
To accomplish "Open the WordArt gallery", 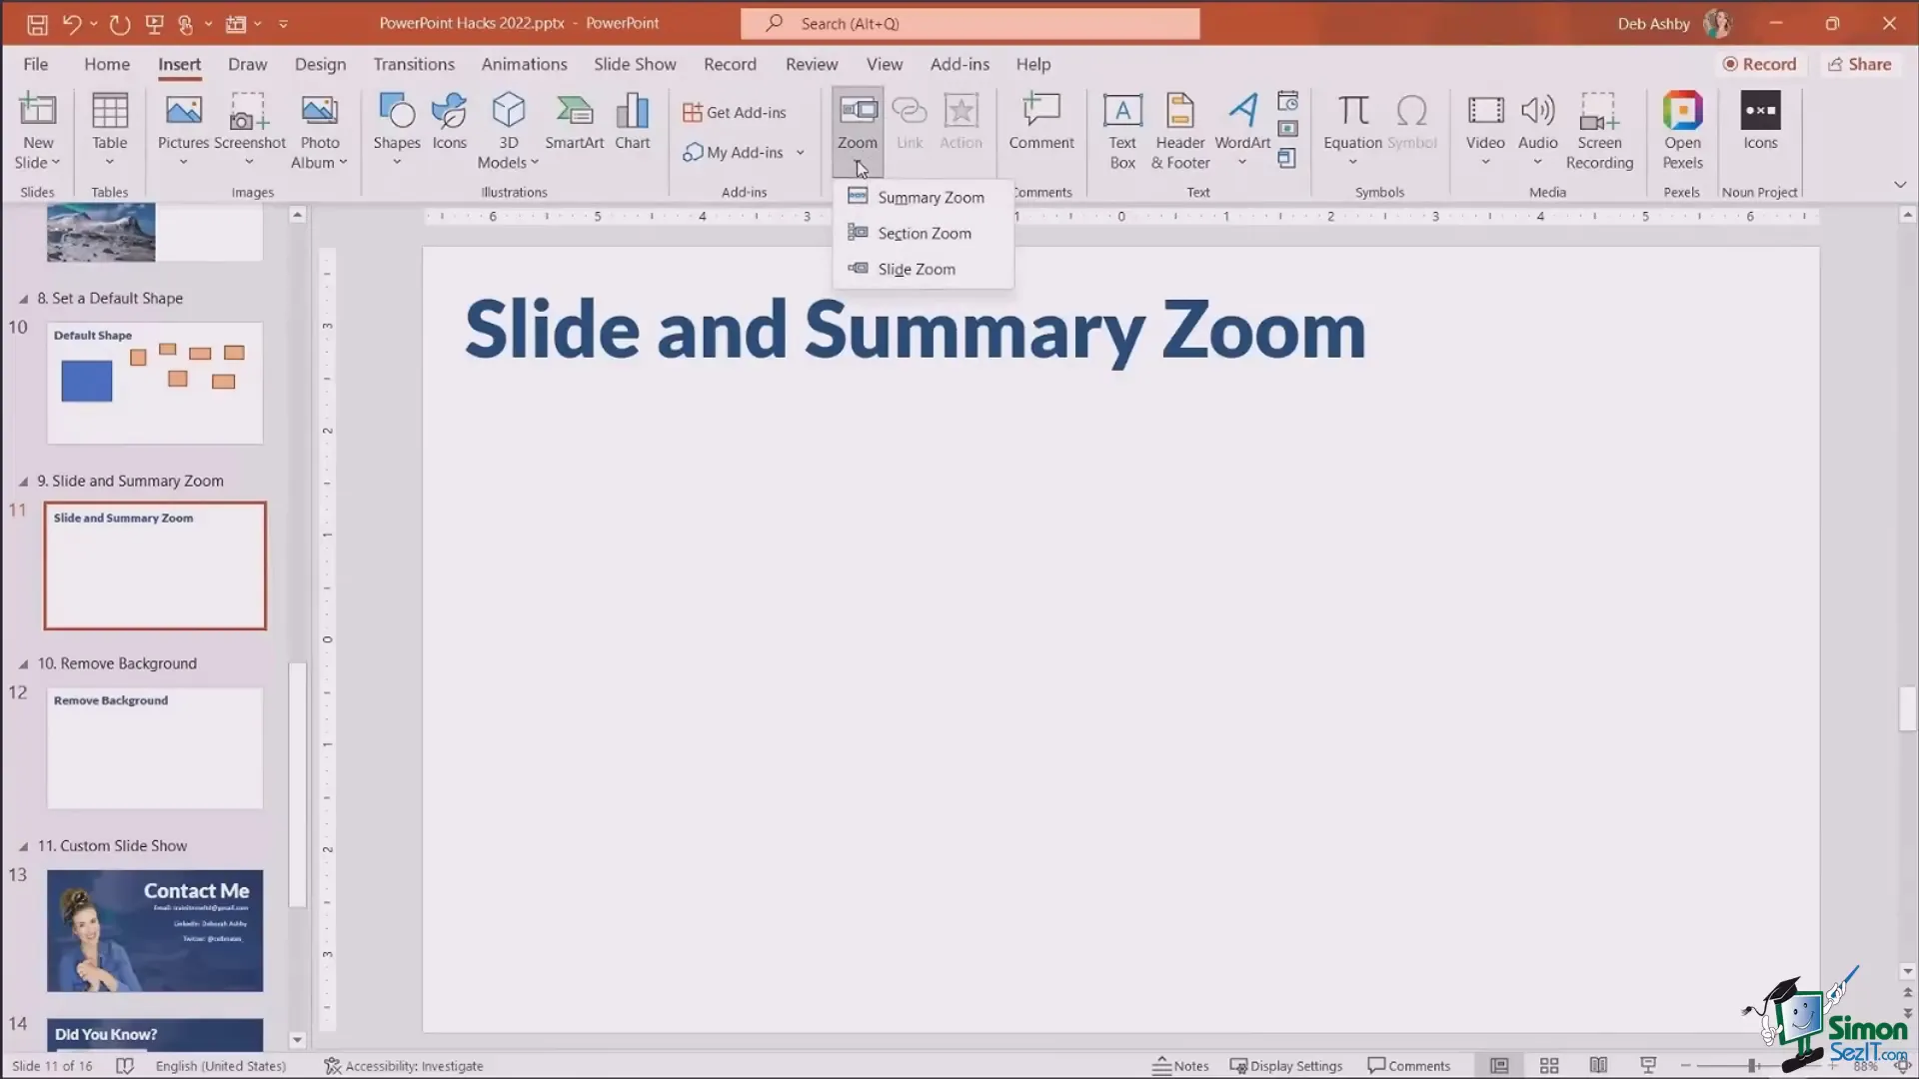I will [x=1242, y=132].
